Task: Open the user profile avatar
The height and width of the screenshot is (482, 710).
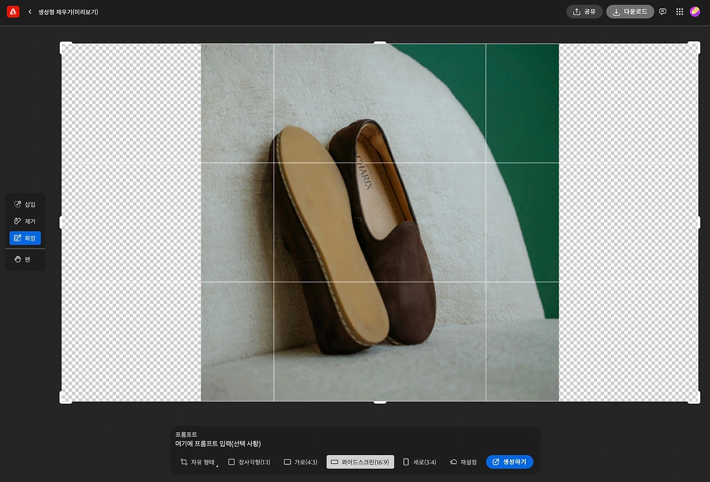Action: click(x=695, y=12)
